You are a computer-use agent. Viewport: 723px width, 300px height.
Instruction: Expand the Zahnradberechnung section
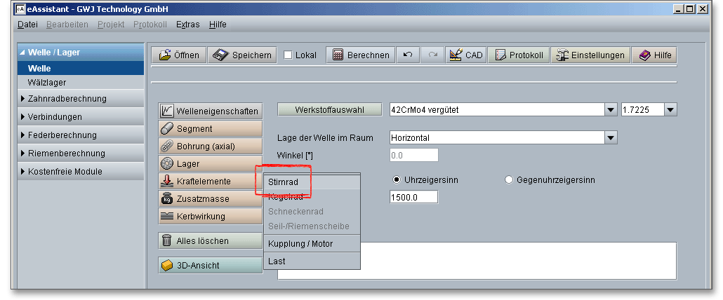[67, 99]
